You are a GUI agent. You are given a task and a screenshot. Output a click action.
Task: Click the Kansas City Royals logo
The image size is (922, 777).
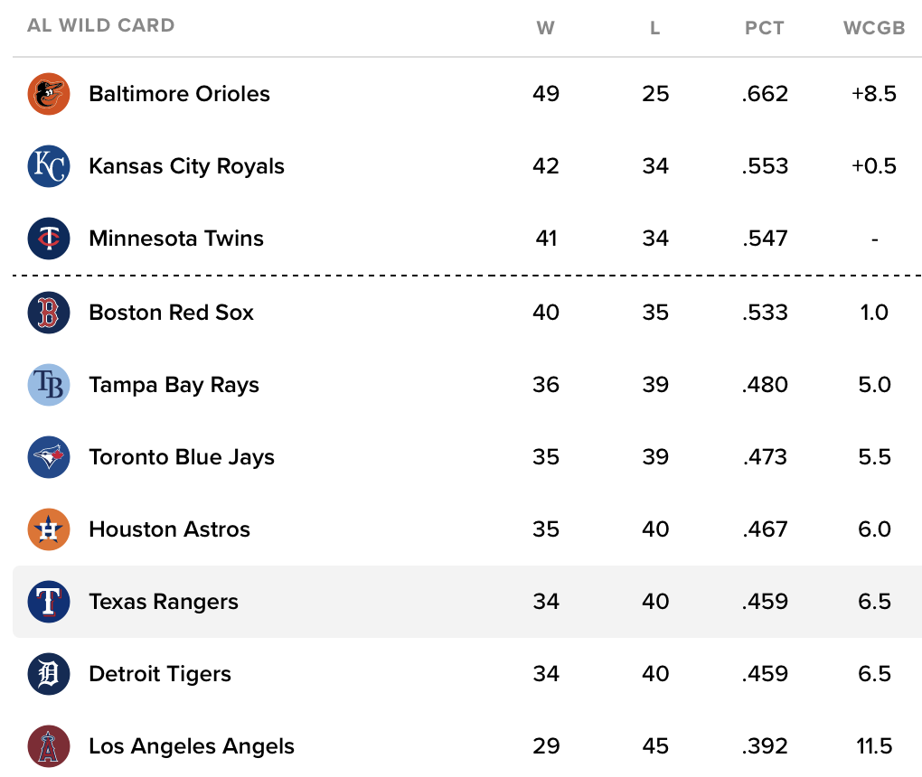49,166
